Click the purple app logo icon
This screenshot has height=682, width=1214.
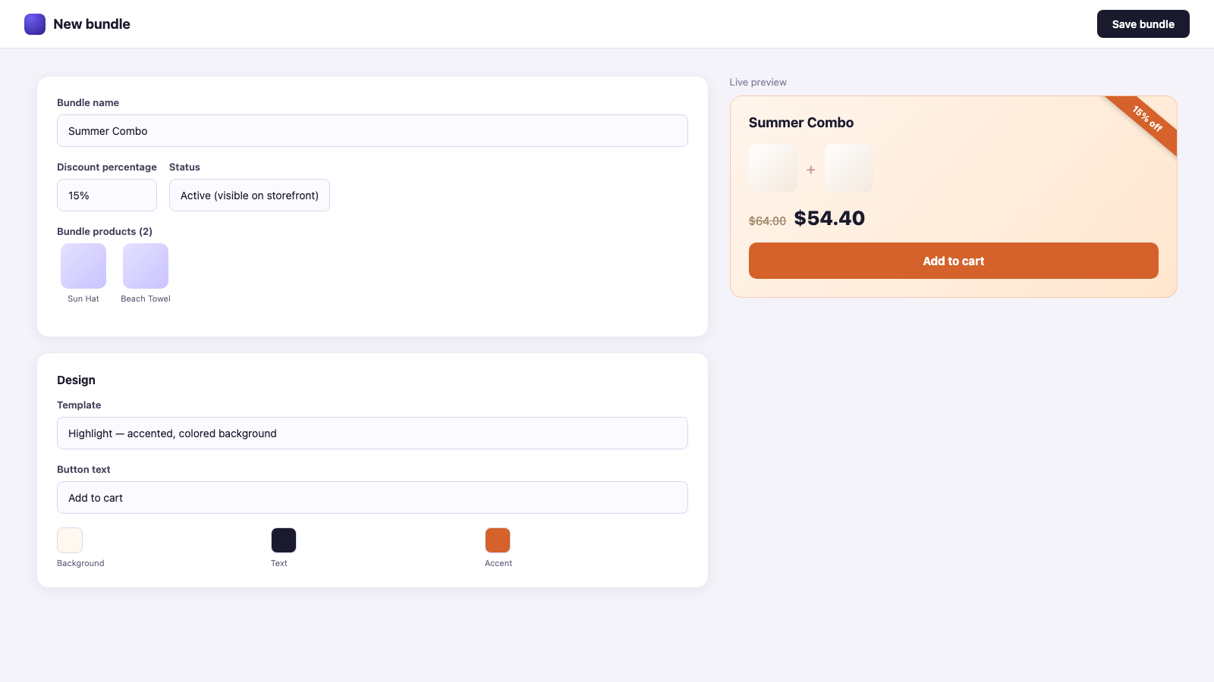click(35, 24)
